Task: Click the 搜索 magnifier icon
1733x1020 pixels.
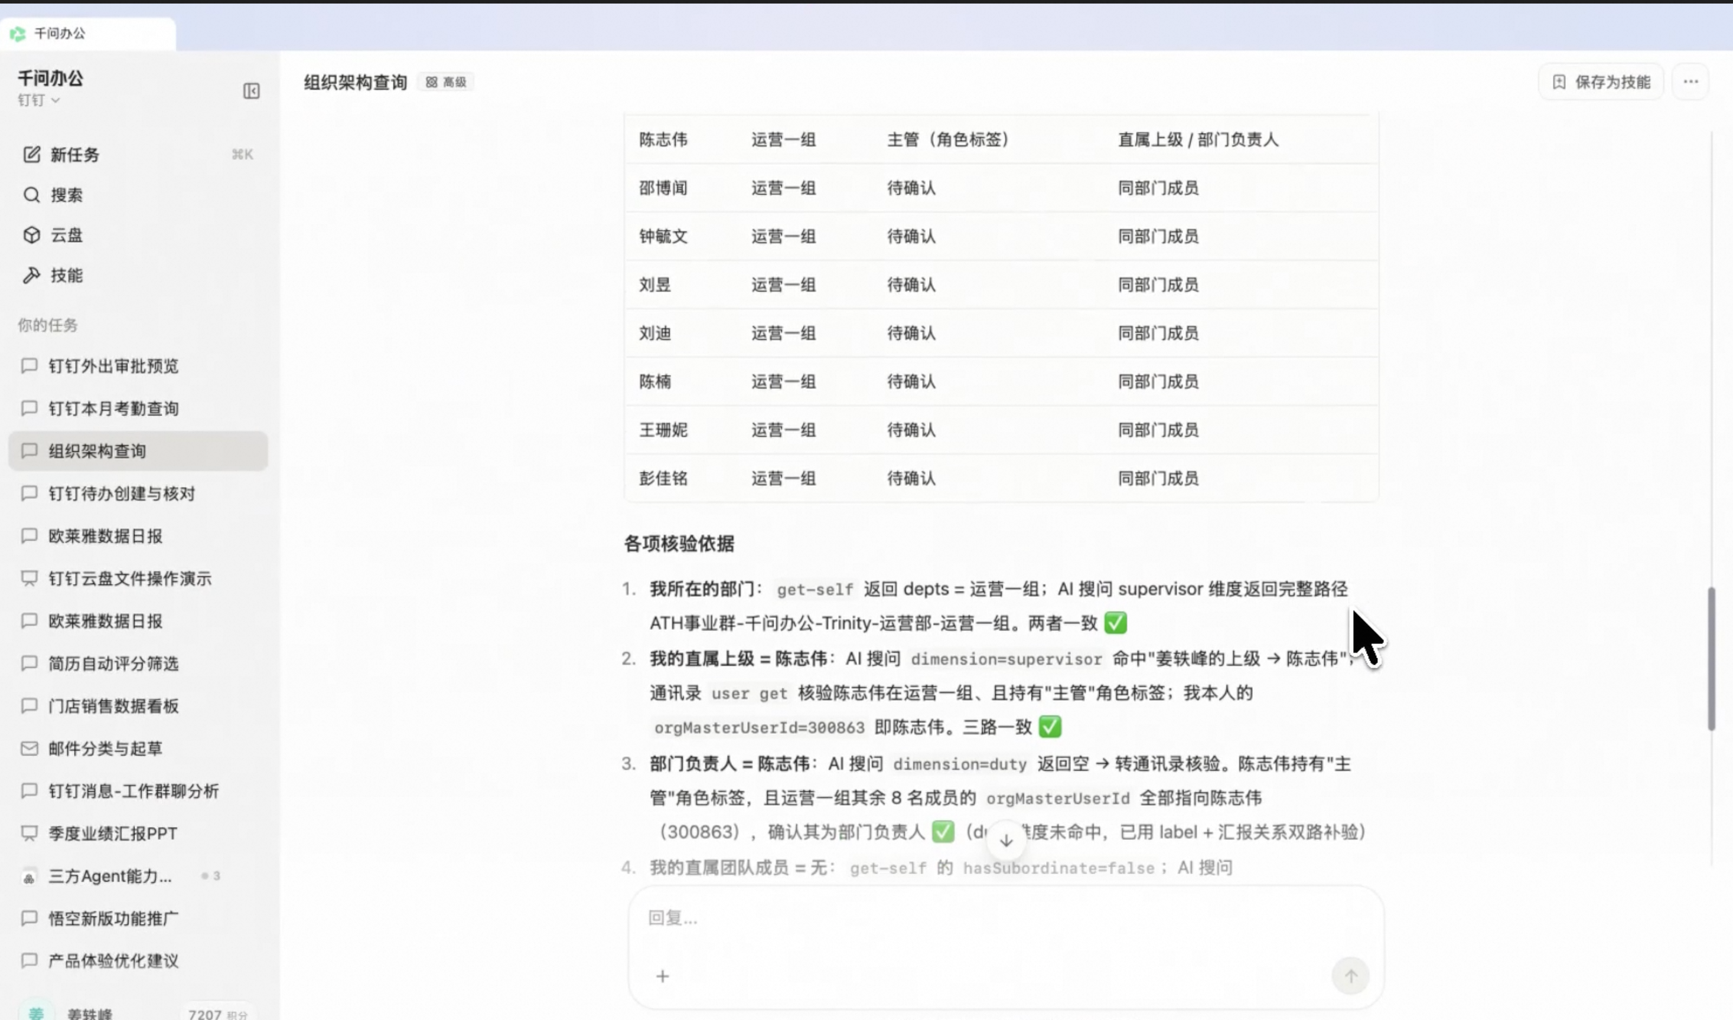Action: [x=32, y=195]
